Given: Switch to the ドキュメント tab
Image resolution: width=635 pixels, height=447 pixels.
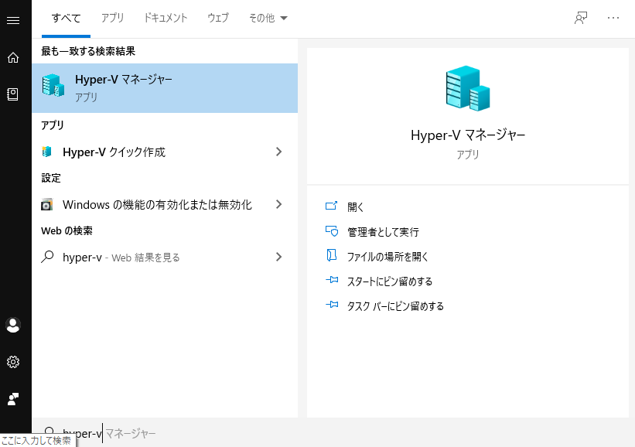Looking at the screenshot, I should (166, 19).
